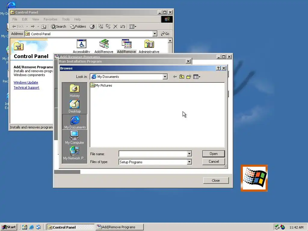The height and width of the screenshot is (231, 308).
Task: Open the View menu button in Browse dialog
Action: tap(197, 77)
